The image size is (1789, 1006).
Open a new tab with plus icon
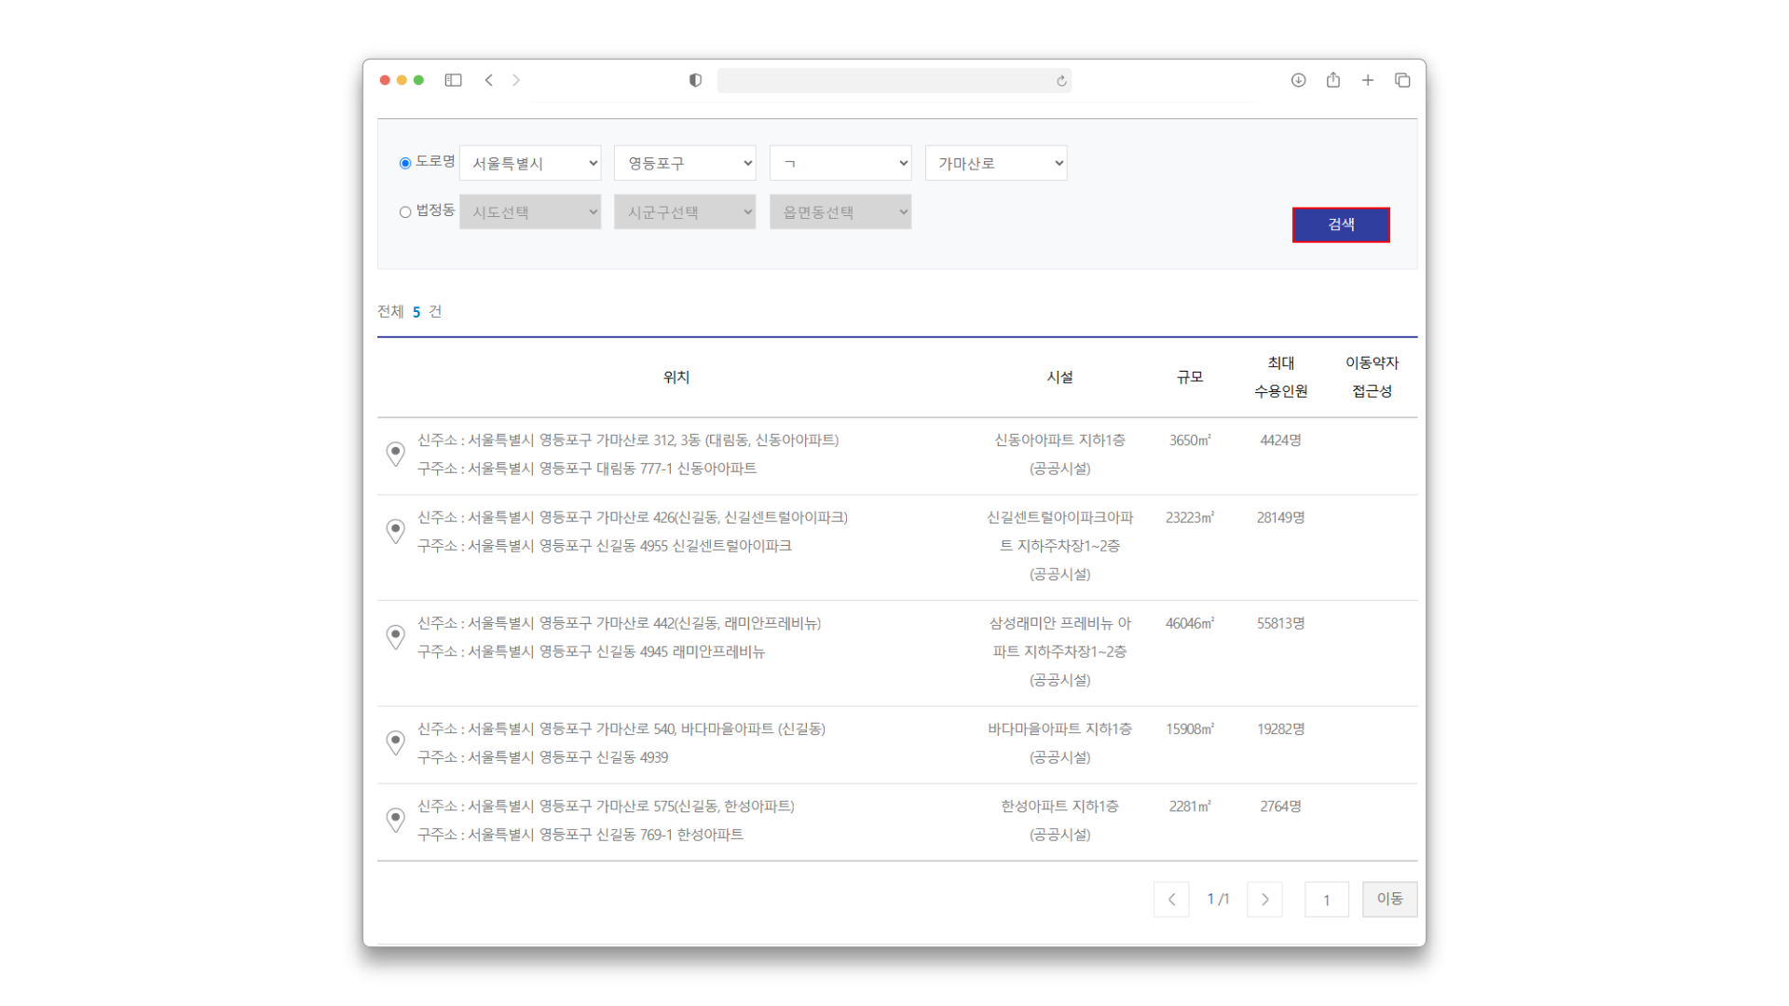click(1368, 80)
